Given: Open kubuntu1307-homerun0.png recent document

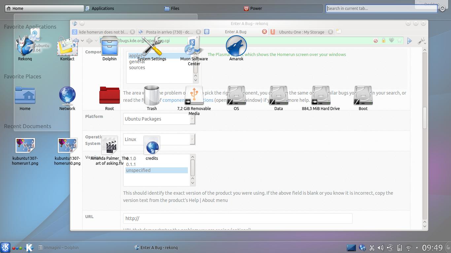Looking at the screenshot, I should 67,151.
